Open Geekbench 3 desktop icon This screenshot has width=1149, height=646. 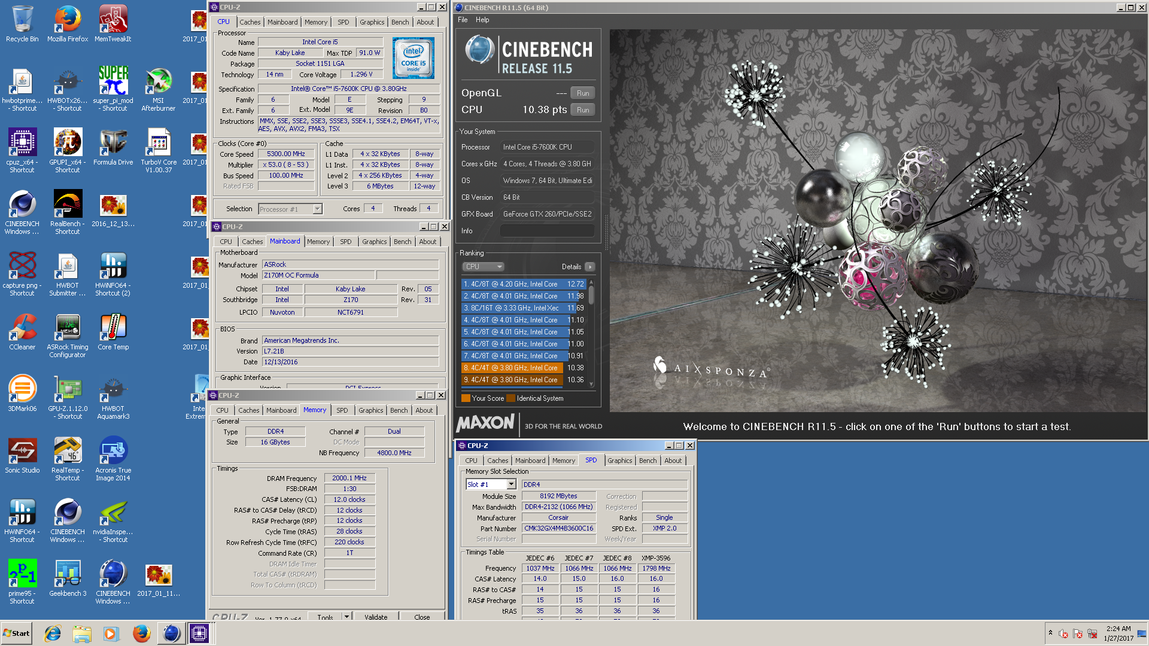68,578
